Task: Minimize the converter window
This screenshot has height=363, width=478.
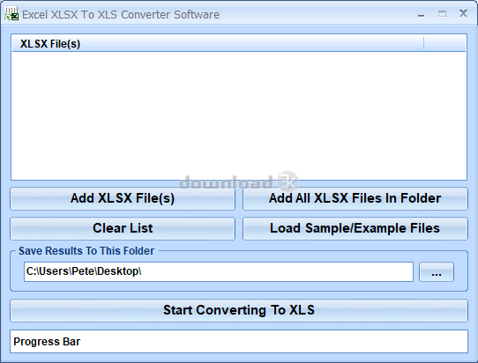Action: click(x=422, y=15)
